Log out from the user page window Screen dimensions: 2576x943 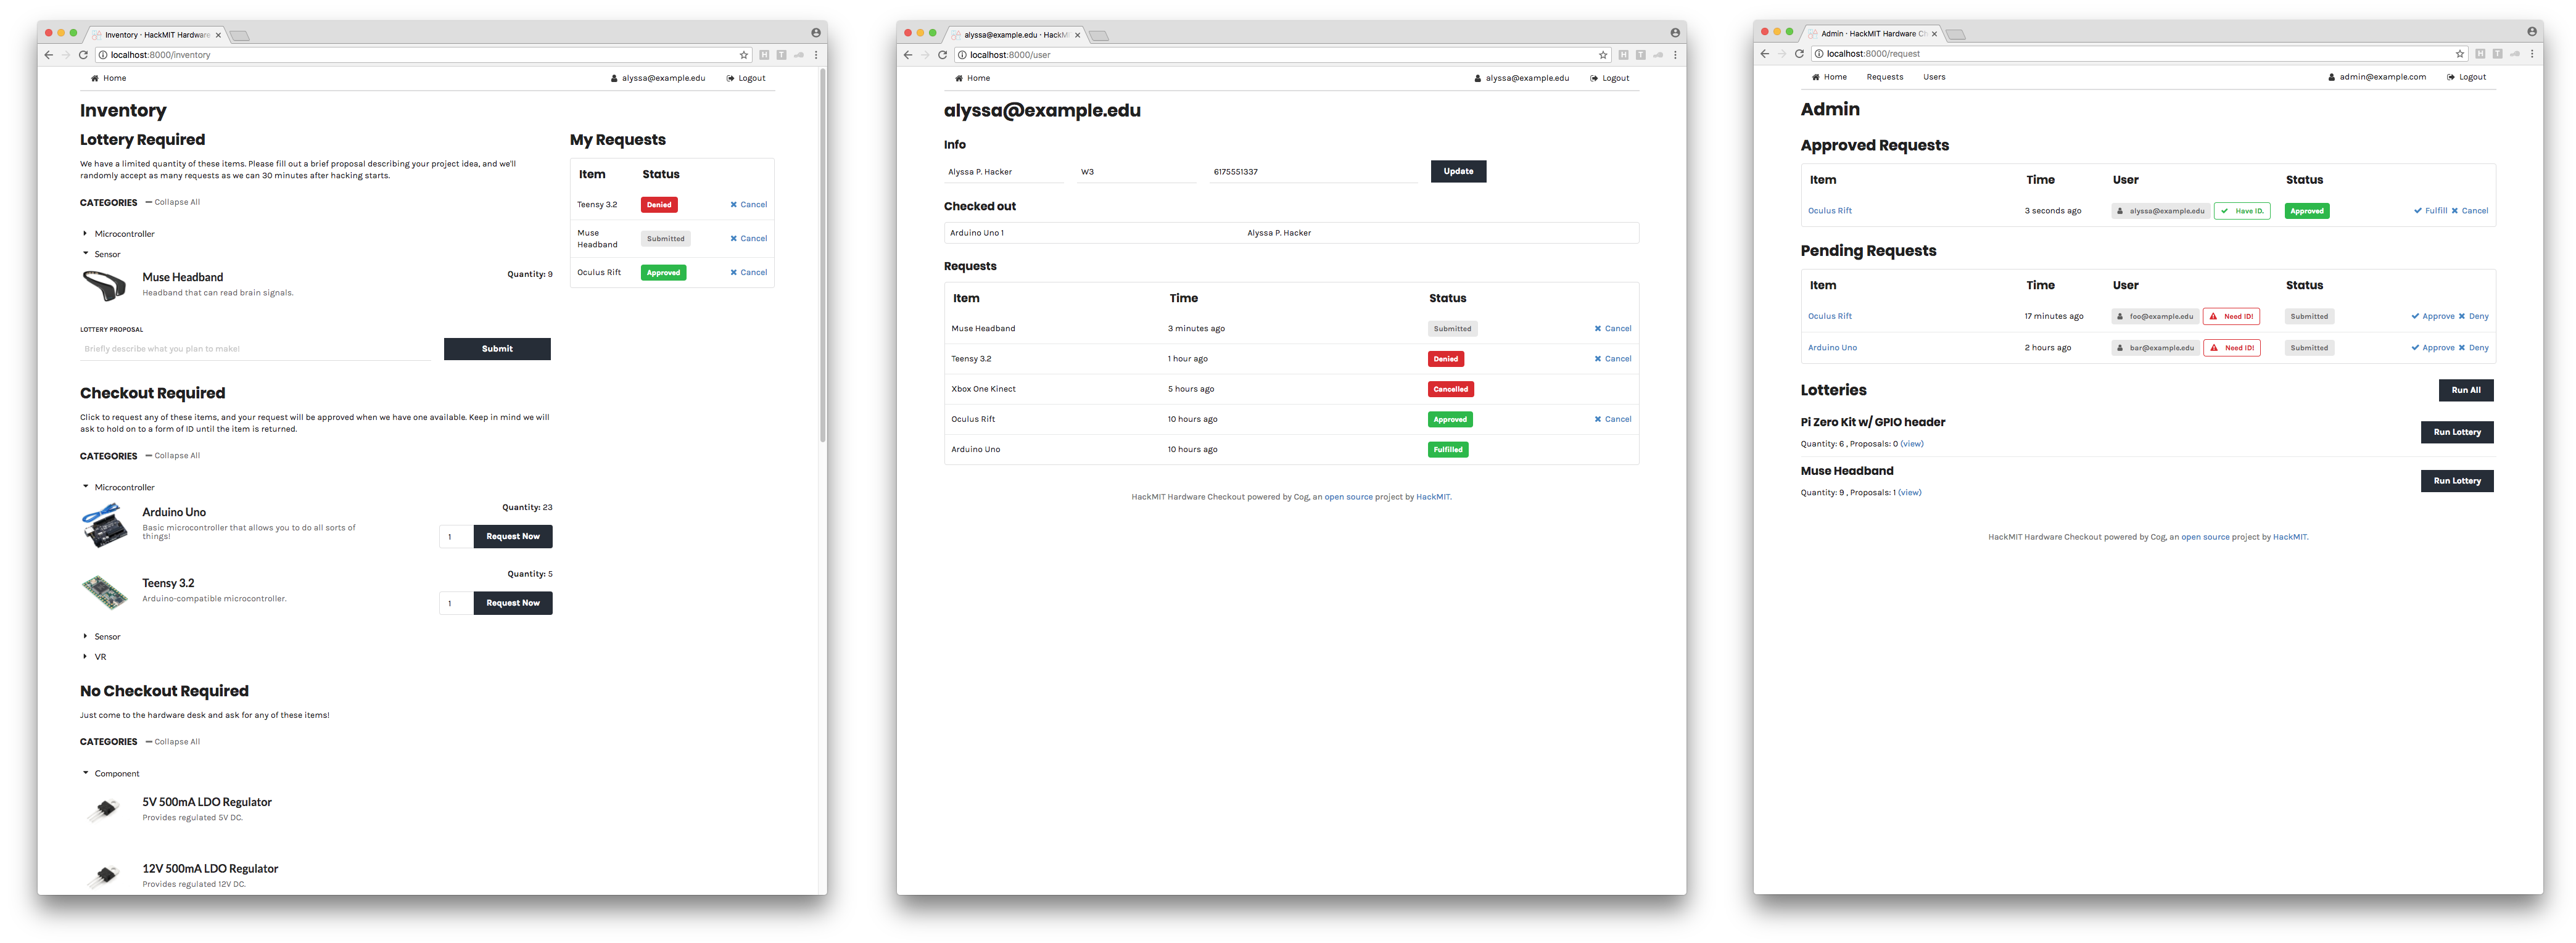(x=1609, y=78)
